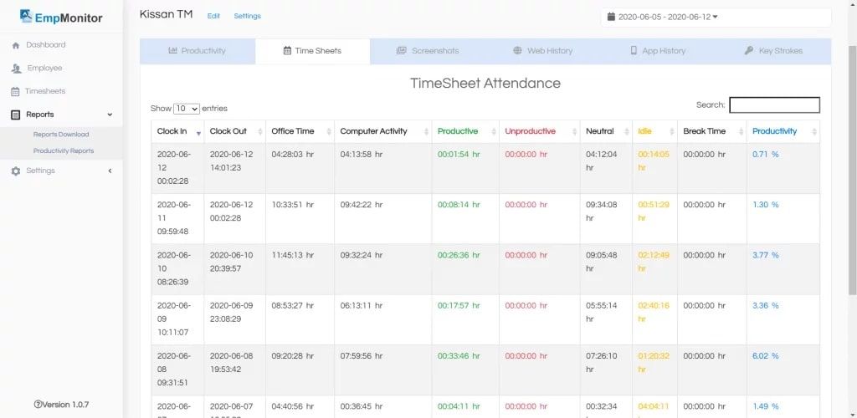This screenshot has width=857, height=418.
Task: Open Dashboard from the home icon
Action: [16, 45]
